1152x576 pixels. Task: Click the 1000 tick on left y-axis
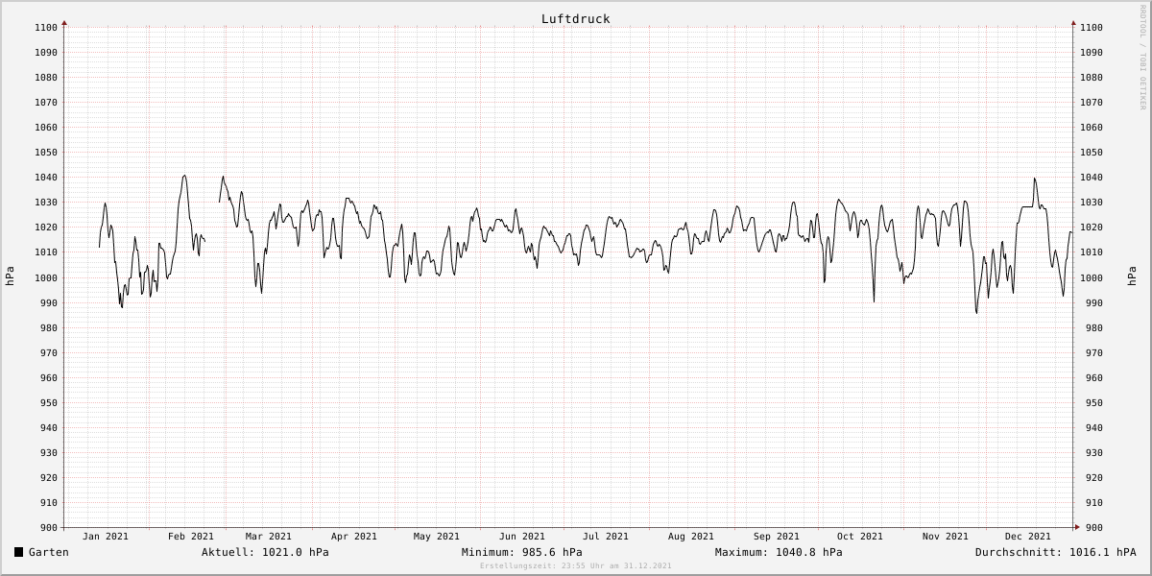point(48,278)
